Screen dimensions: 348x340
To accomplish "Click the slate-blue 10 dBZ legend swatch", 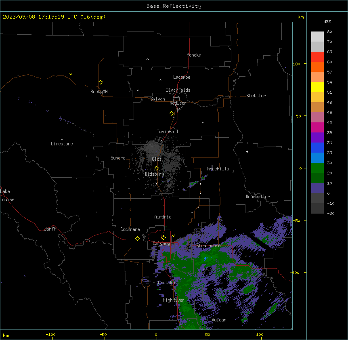I will (317, 188).
